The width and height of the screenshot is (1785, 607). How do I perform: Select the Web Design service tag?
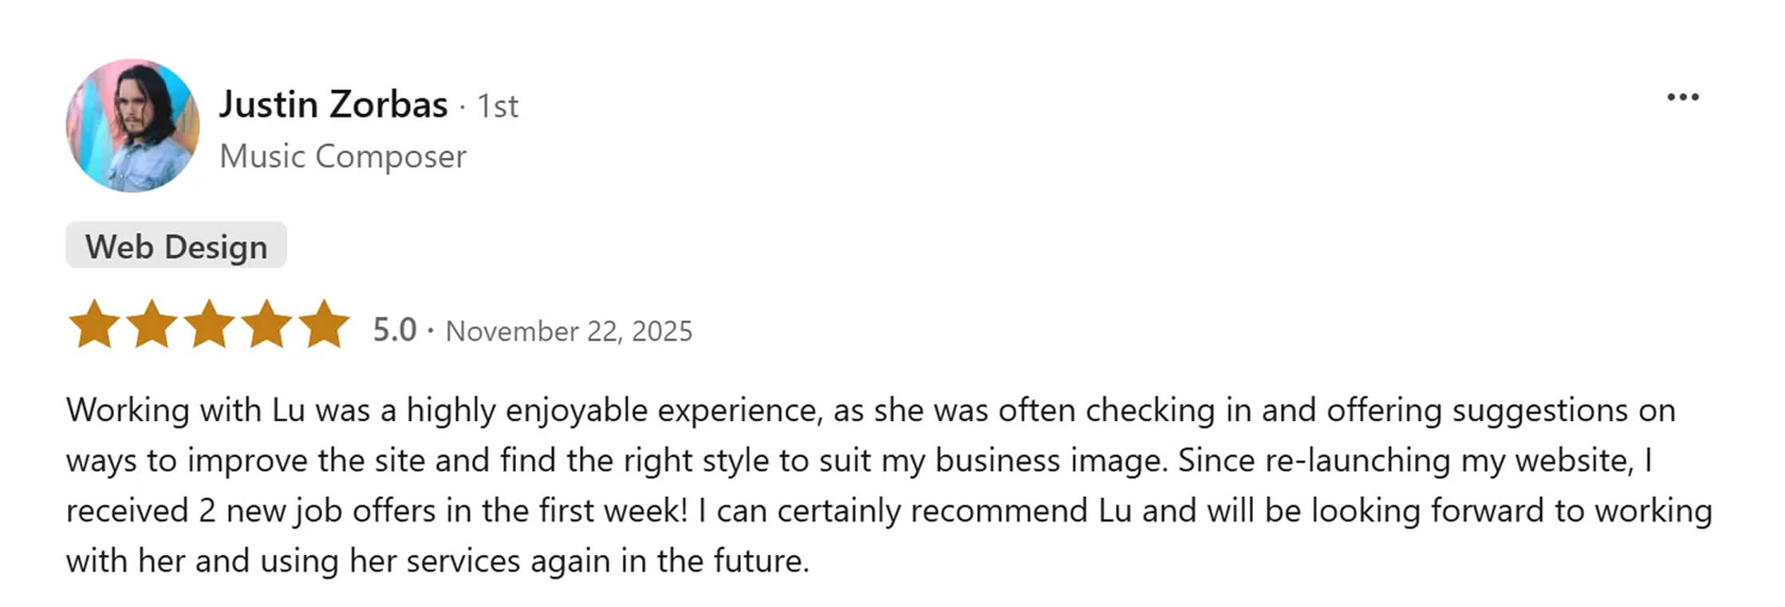click(176, 246)
